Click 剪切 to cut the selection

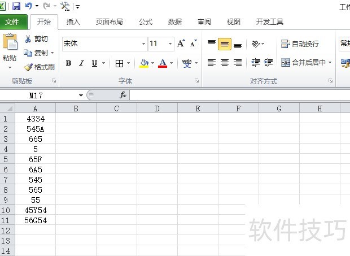click(37, 39)
